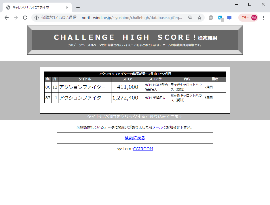Open the CGIROOM system link

pos(143,149)
